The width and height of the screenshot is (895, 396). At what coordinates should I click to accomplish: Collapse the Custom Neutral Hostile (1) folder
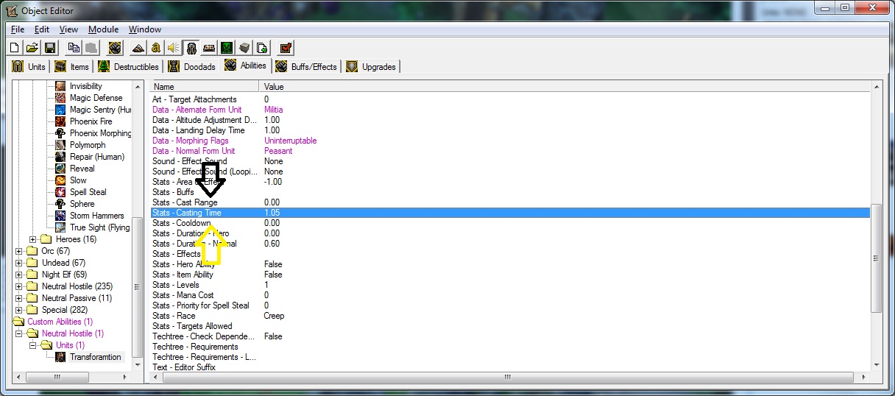pos(19,333)
